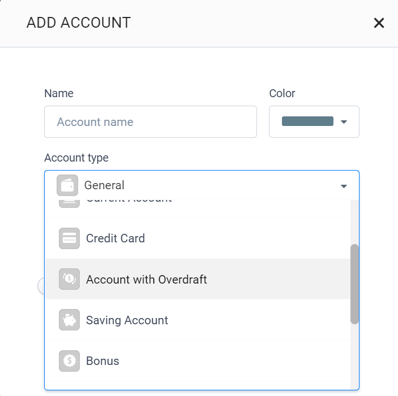Choose Credit Card option

[198, 238]
